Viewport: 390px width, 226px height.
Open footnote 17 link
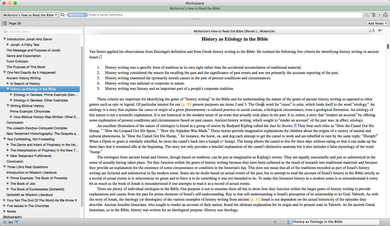[x=100, y=57]
